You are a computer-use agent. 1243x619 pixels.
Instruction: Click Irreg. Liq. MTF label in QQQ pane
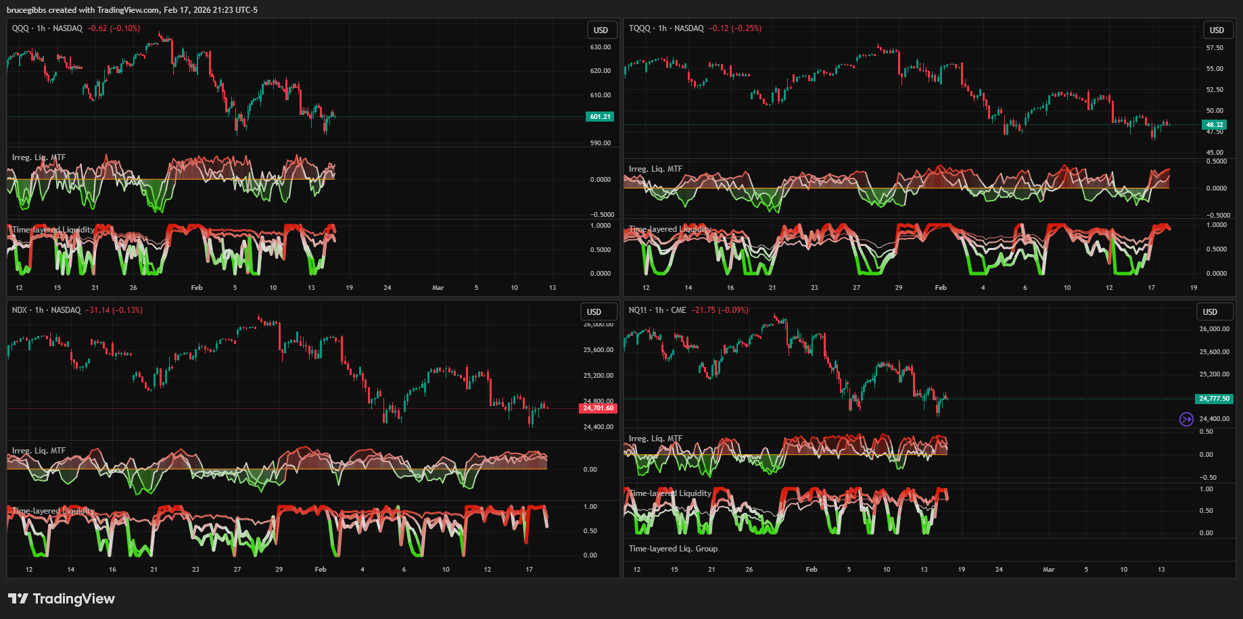[x=39, y=157]
